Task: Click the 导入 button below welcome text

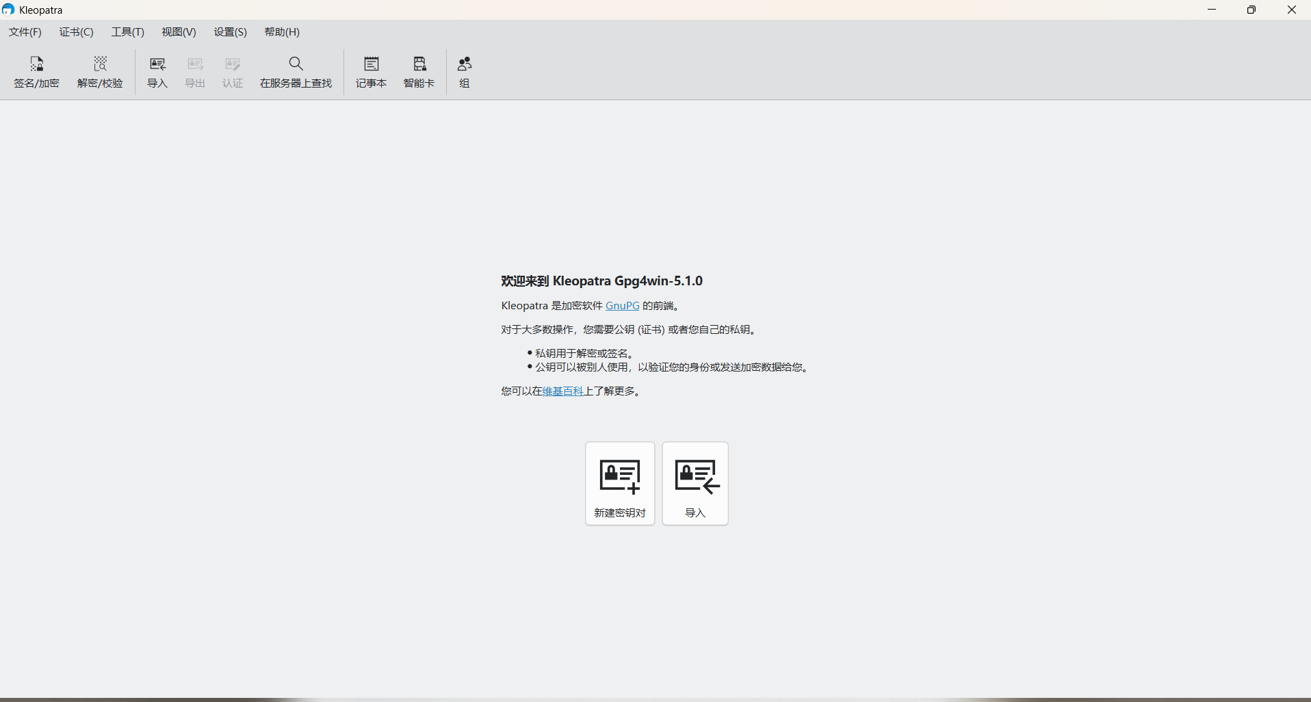Action: [695, 484]
